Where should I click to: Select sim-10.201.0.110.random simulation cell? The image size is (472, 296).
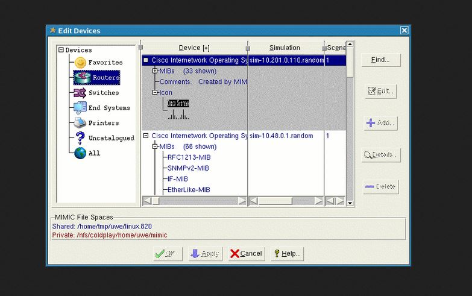click(x=286, y=60)
